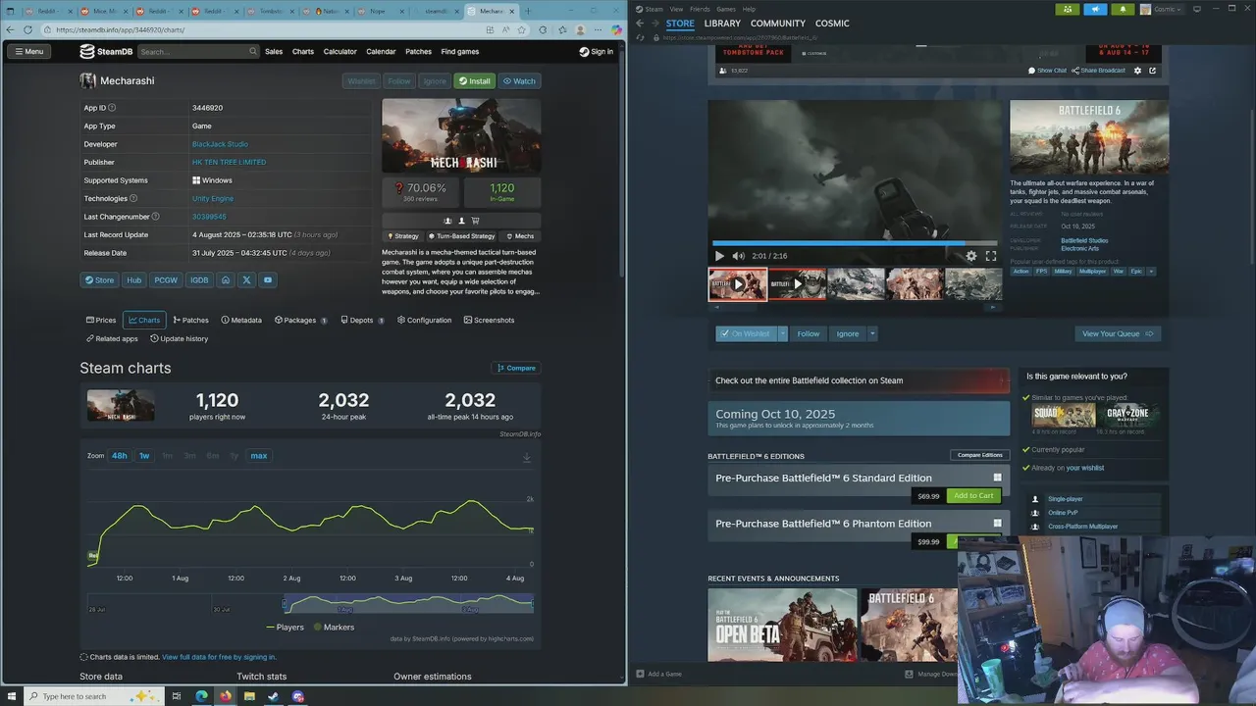Expand more tags plus button after Epic

point(1151,272)
